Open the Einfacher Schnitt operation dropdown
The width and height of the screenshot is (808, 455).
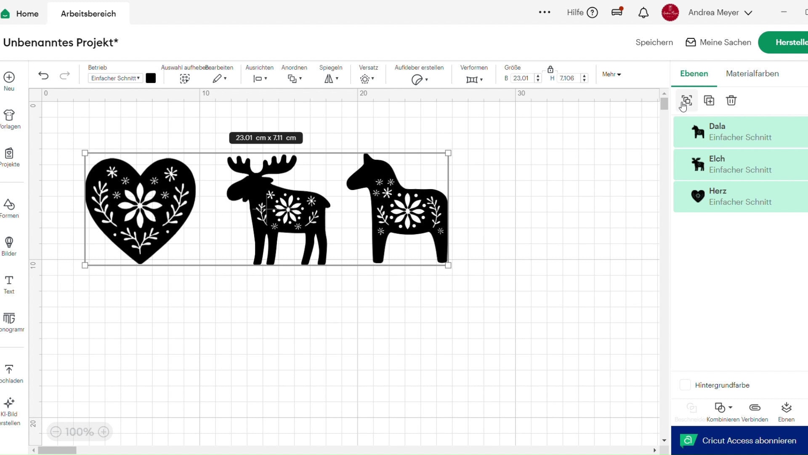114,78
